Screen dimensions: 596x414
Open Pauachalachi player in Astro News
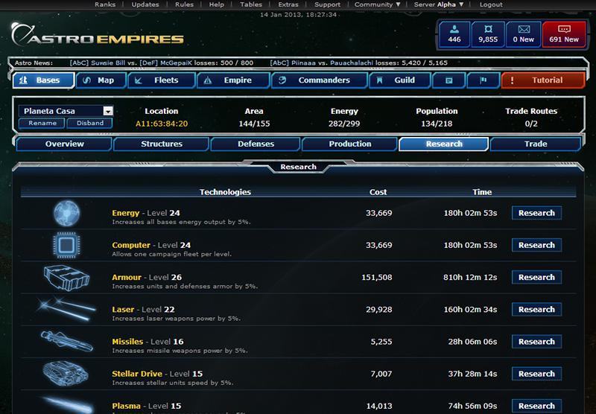click(x=352, y=63)
